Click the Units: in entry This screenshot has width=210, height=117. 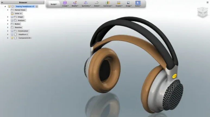point(18,14)
